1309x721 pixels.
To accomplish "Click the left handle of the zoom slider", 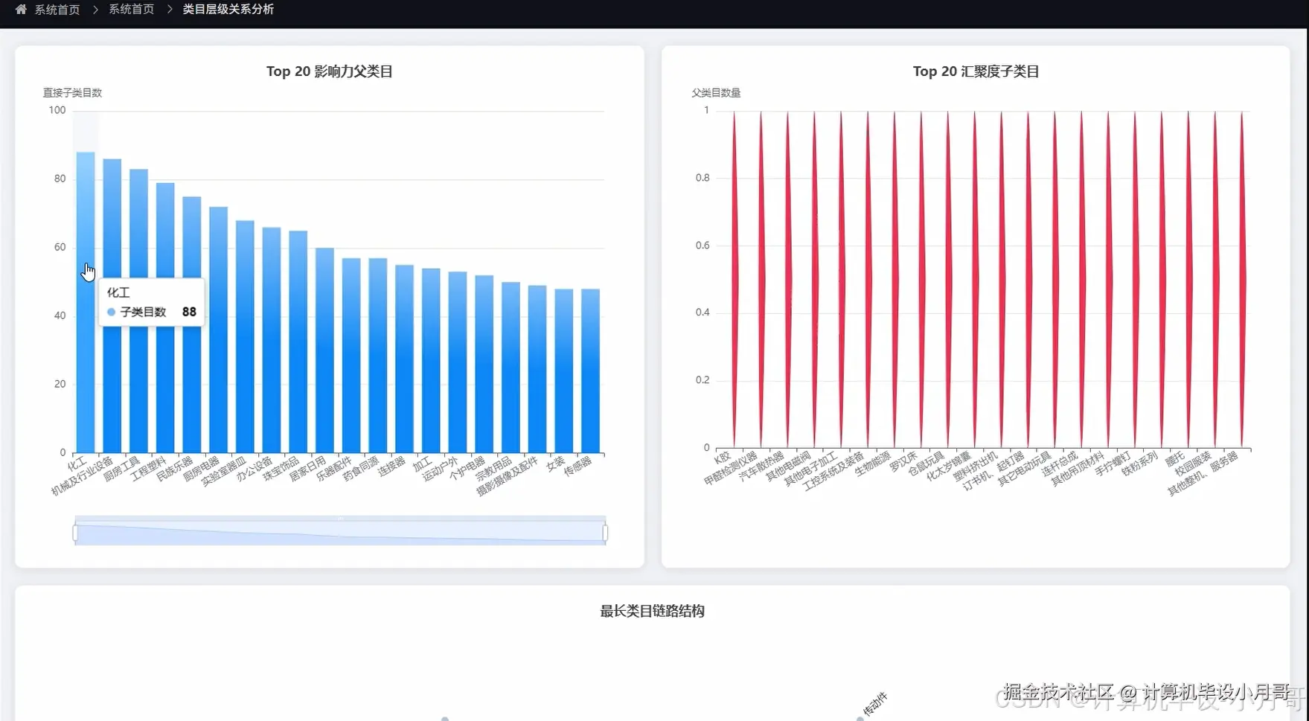I will 75,533.
